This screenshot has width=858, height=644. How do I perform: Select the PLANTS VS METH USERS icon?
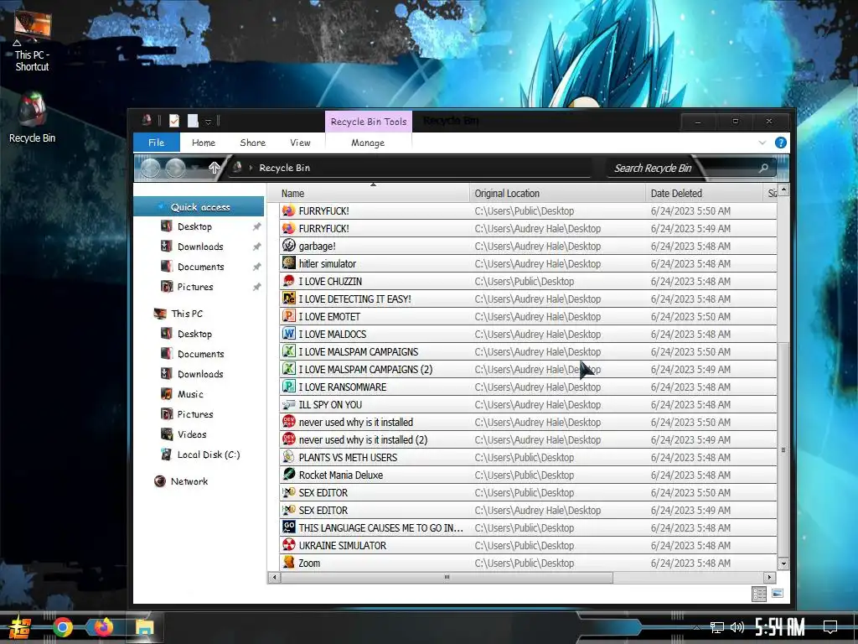point(288,457)
